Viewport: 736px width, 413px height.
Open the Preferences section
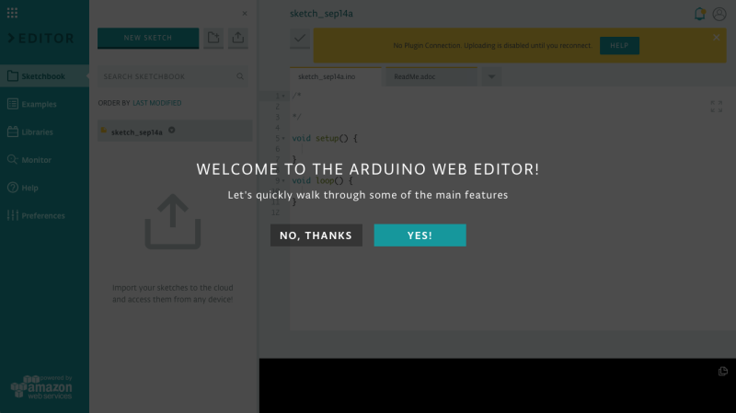tap(44, 215)
